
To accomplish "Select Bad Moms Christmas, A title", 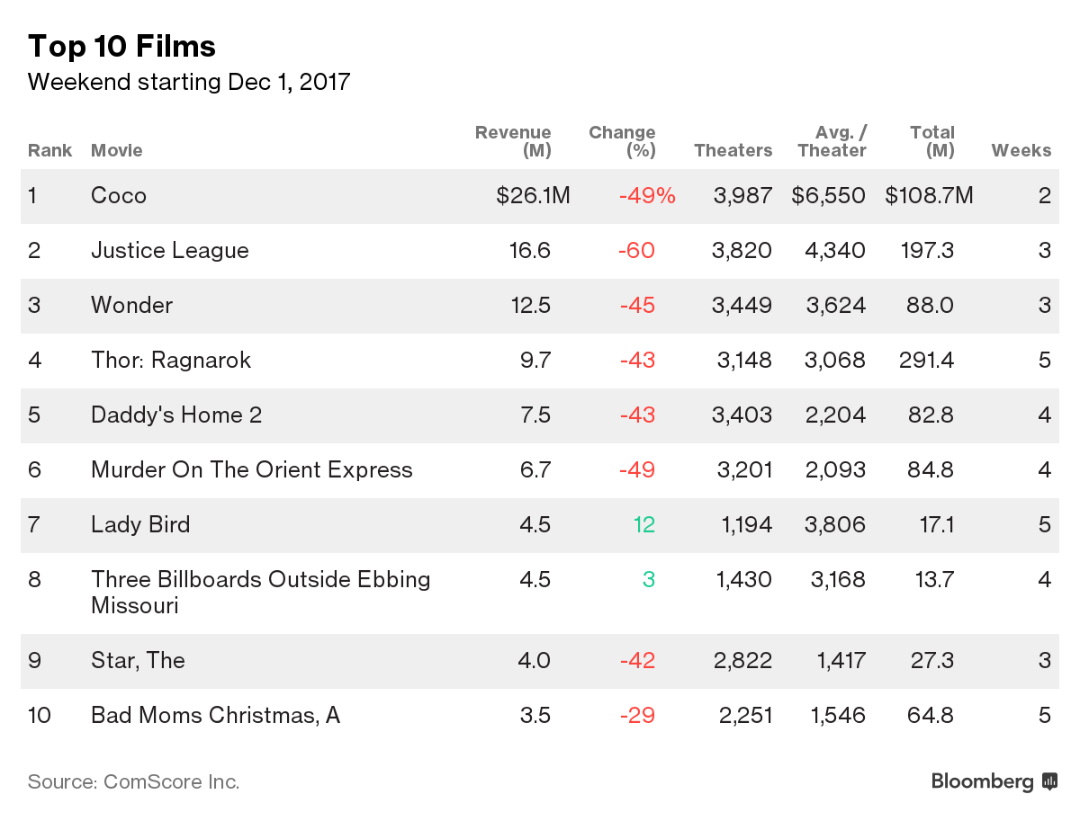I will pos(215,716).
